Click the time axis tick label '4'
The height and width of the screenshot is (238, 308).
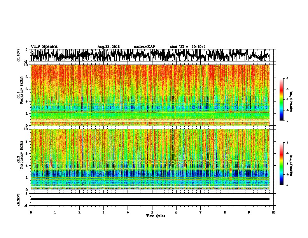pyautogui.click(x=128, y=212)
